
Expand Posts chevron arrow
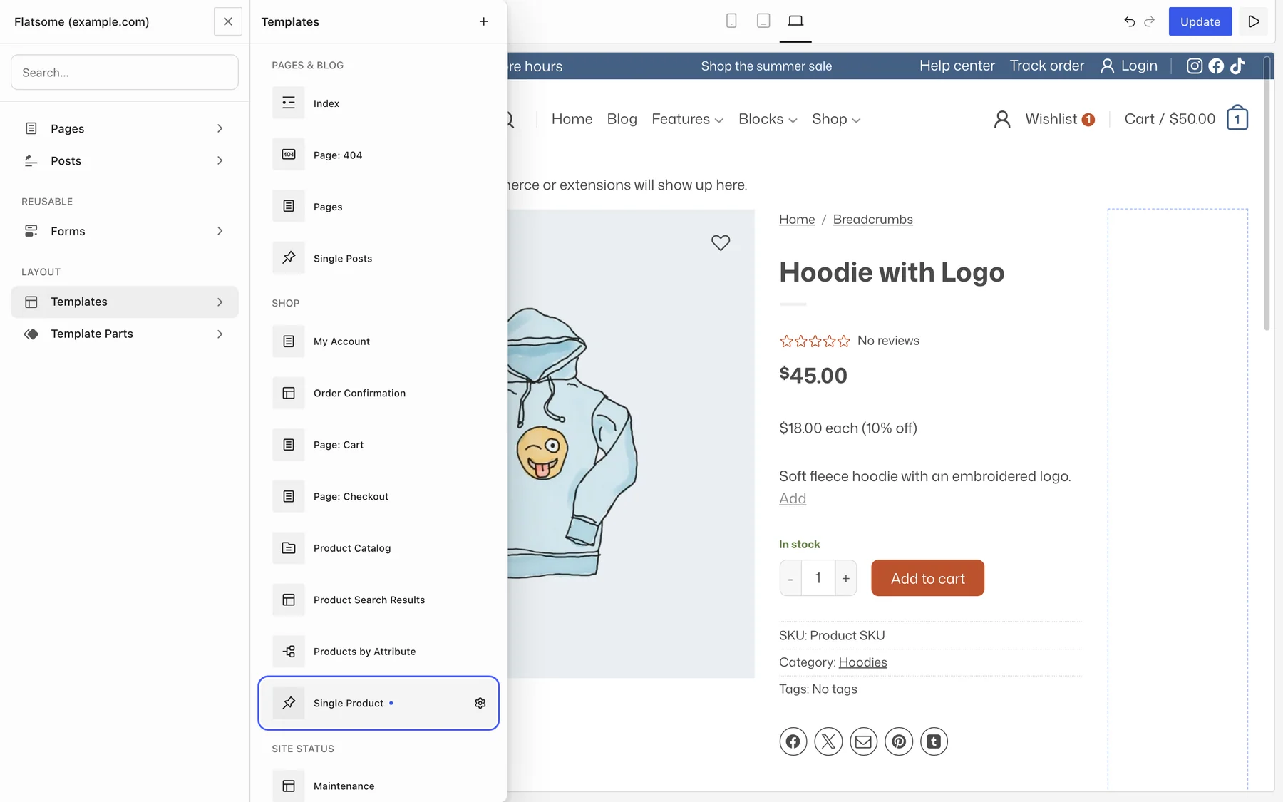pos(220,160)
